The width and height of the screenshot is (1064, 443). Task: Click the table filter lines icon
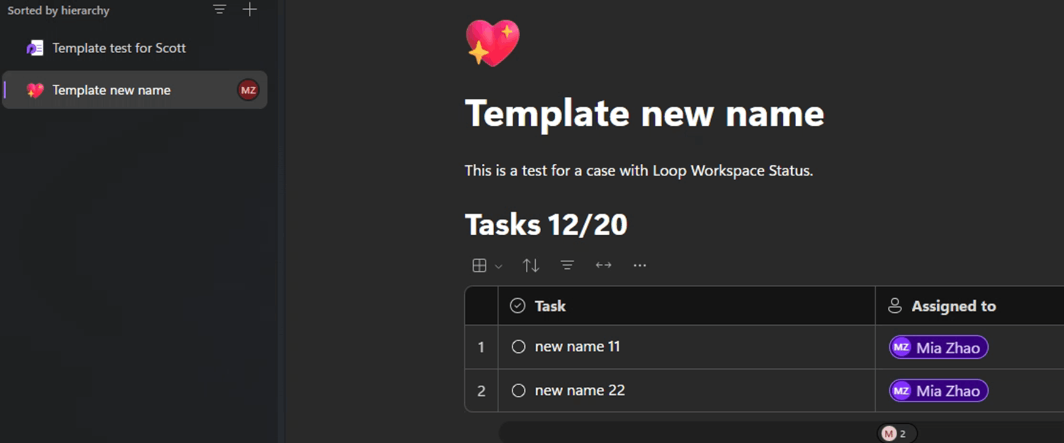(x=567, y=265)
